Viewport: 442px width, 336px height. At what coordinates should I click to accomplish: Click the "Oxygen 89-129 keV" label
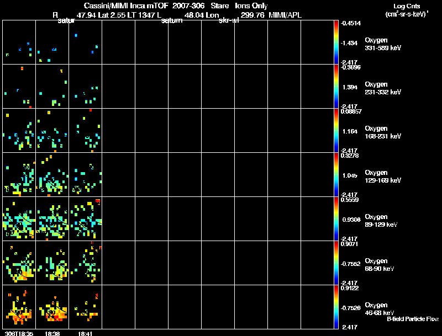click(x=381, y=221)
